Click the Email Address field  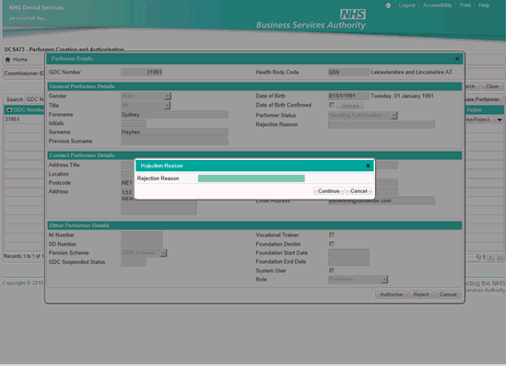[382, 200]
